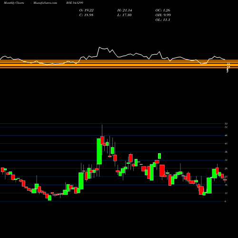Click price axis label 36
Screen dimensions: 238x238
pos(226,152)
